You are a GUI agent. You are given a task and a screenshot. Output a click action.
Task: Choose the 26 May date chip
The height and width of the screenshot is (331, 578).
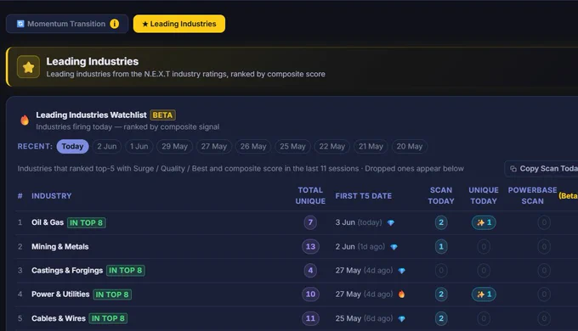click(253, 147)
